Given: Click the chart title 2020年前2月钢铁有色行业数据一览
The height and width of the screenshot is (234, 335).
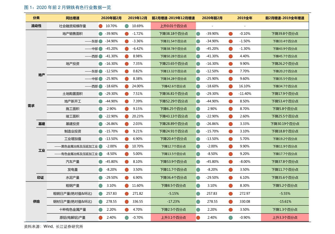Looking at the screenshot, I should (x=68, y=8).
